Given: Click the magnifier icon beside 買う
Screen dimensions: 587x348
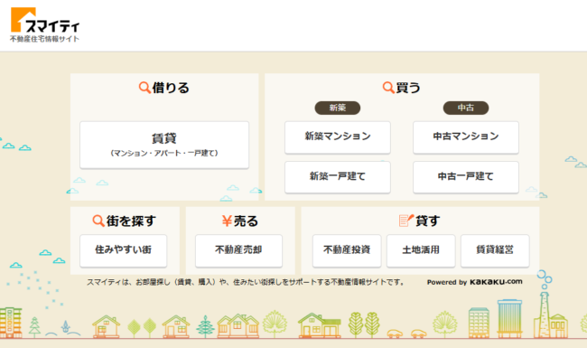Looking at the screenshot, I should pyautogui.click(x=388, y=88).
